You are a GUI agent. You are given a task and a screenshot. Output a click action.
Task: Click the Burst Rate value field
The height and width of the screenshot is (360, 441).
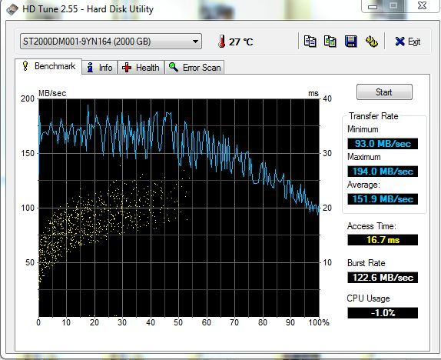tap(383, 278)
